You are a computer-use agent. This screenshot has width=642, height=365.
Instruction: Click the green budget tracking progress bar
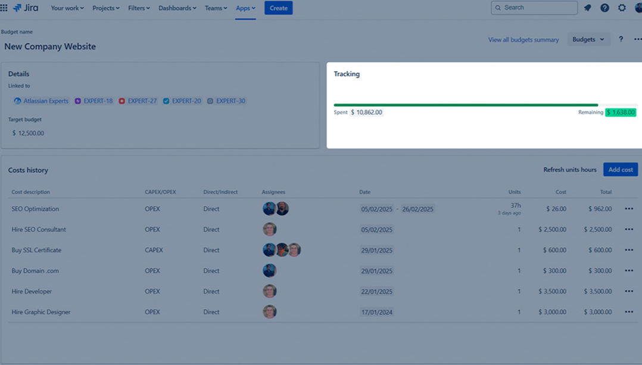[x=466, y=105]
